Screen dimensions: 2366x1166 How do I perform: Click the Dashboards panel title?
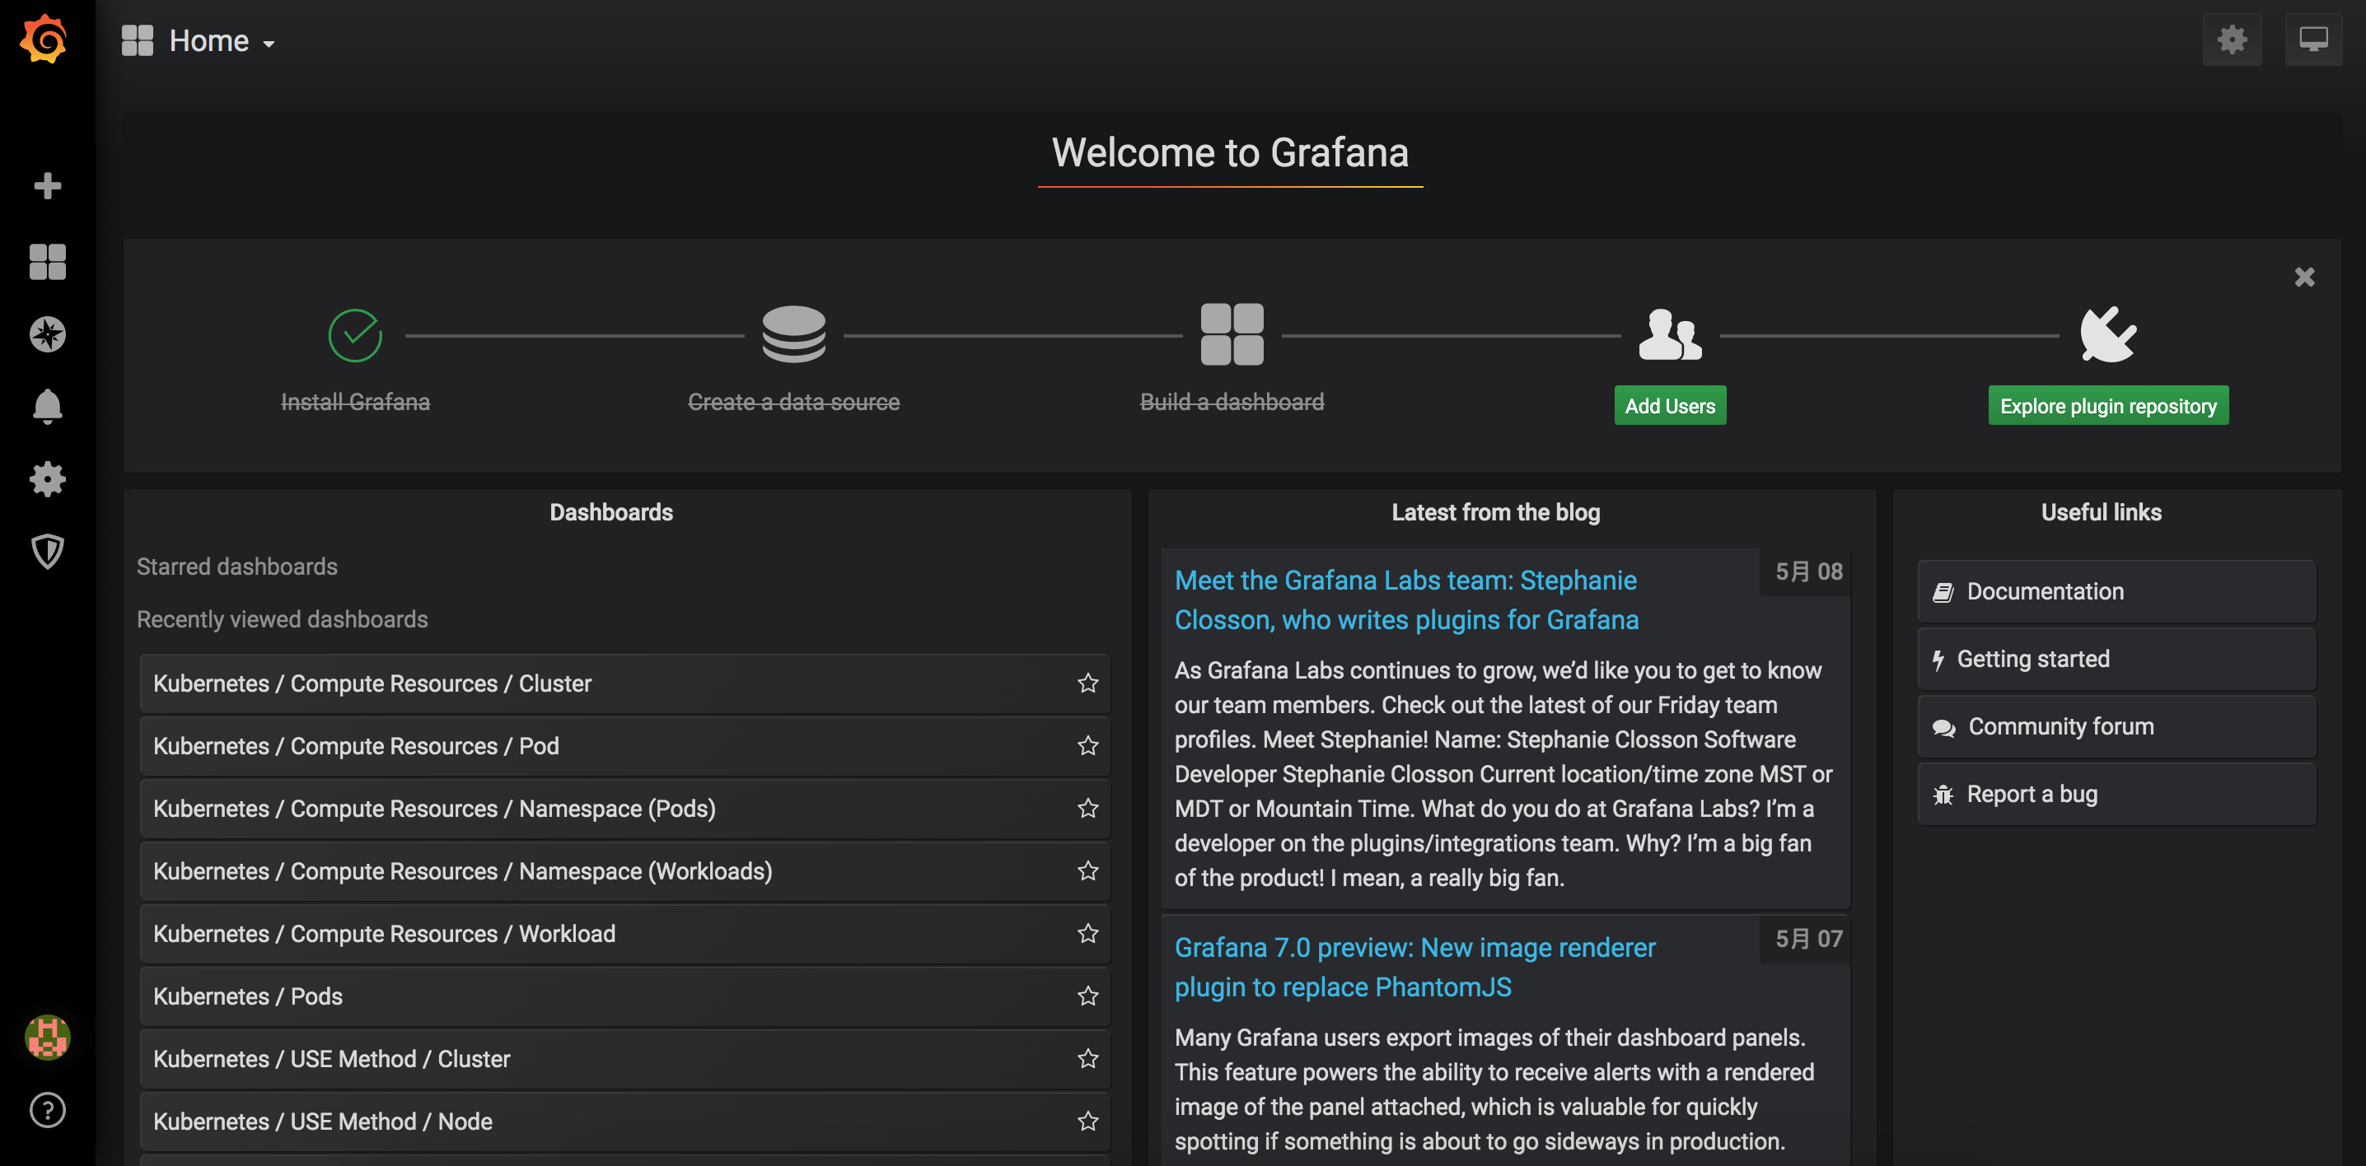click(610, 512)
